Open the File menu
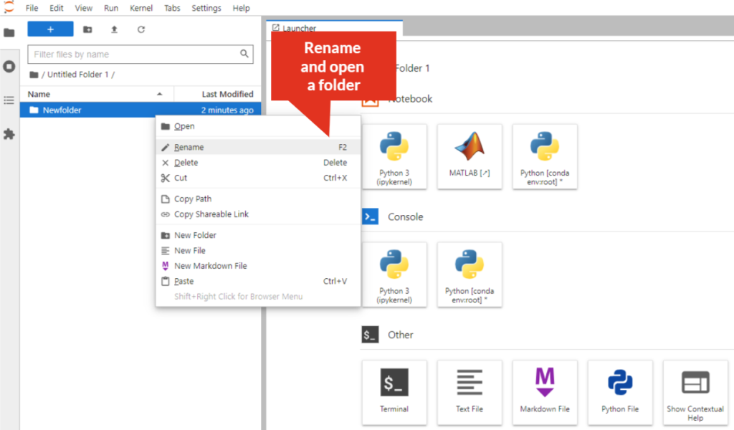Image resolution: width=734 pixels, height=430 pixels. tap(32, 8)
